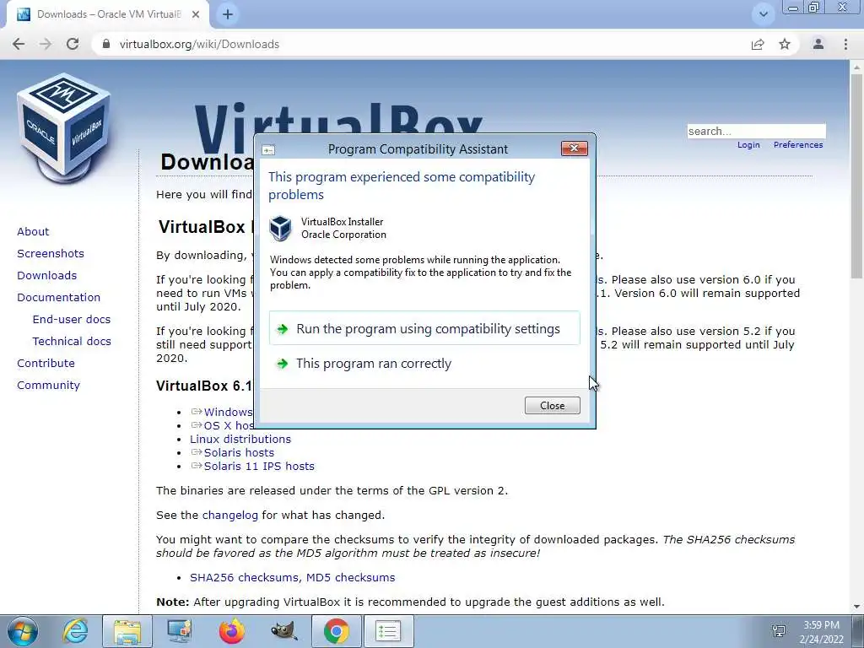Close the Downloads tab
The image size is (864, 648).
click(x=196, y=14)
